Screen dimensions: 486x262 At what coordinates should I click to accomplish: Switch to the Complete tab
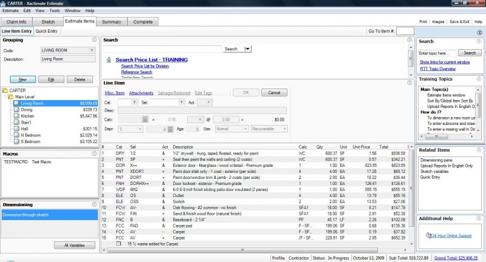143,22
